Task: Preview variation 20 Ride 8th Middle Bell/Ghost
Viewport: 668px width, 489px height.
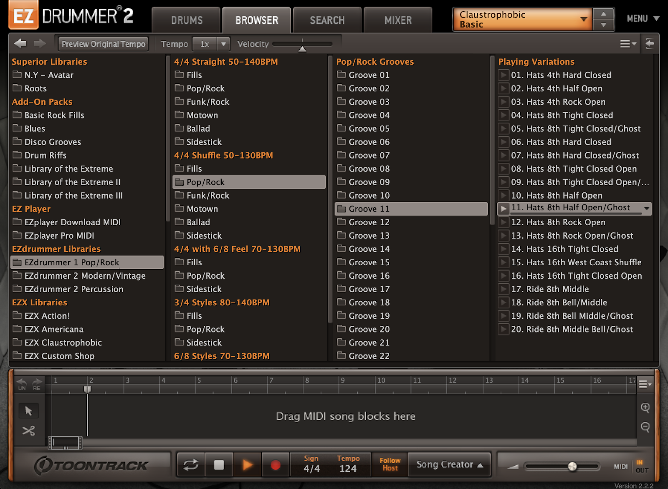Action: pyautogui.click(x=504, y=329)
